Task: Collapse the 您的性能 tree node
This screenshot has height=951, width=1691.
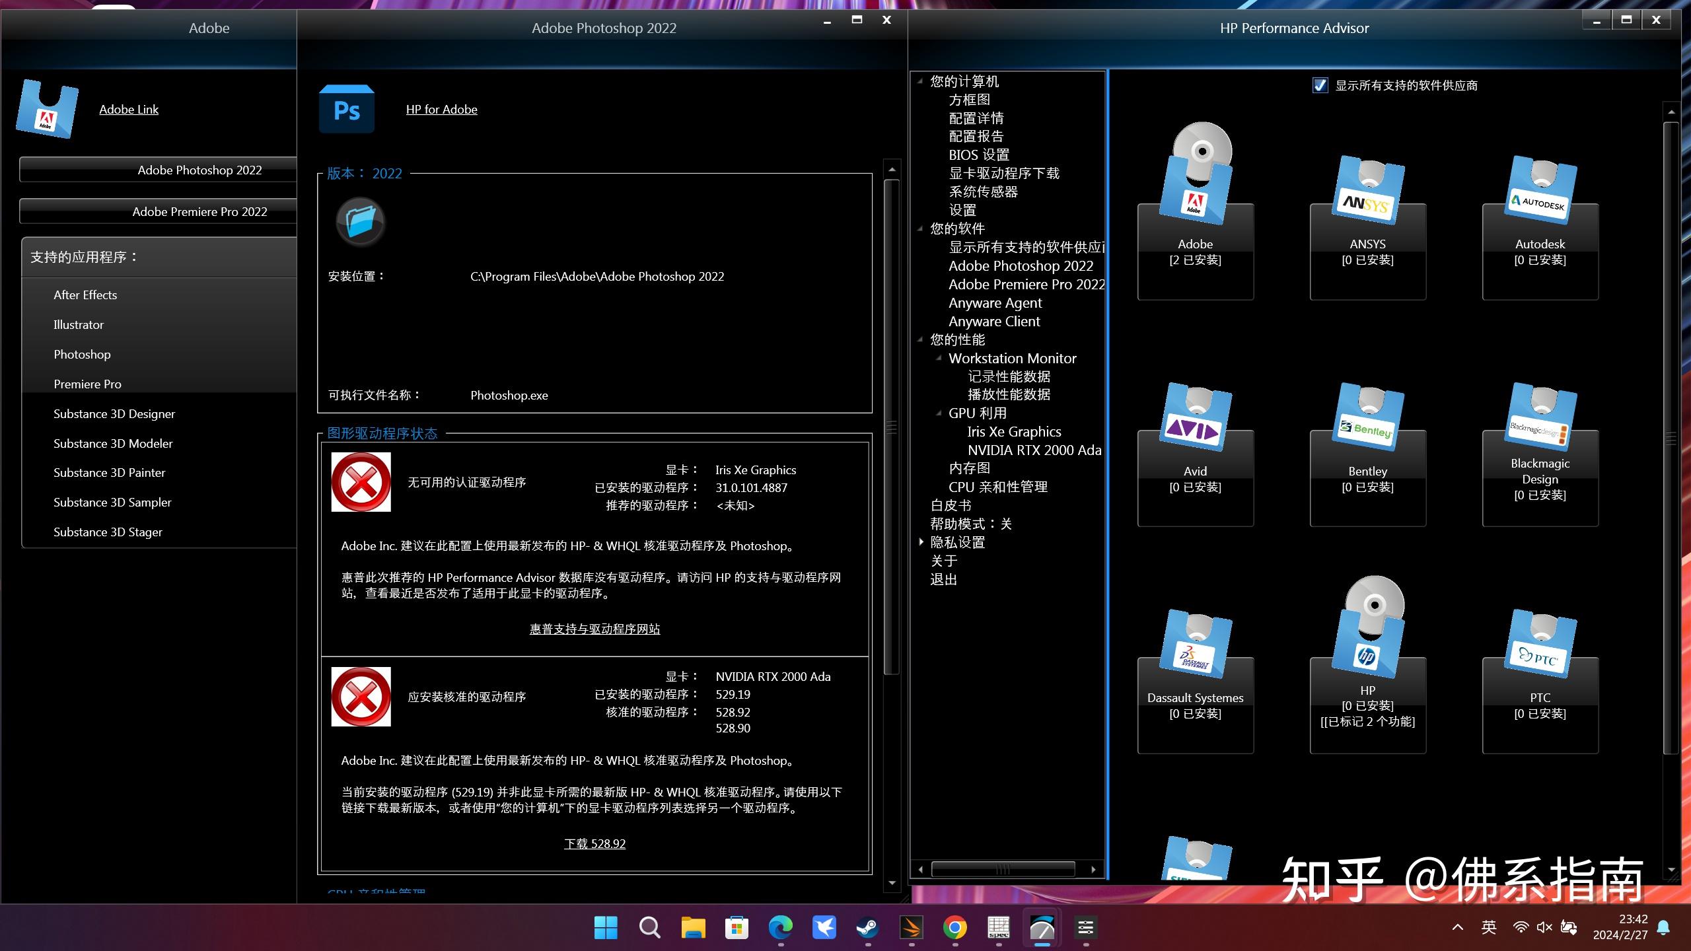Action: 920,339
